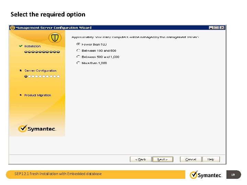Maximize the configuration wizard window
Image resolution: width=247 pixels, height=185 pixels.
pyautogui.click(x=216, y=28)
